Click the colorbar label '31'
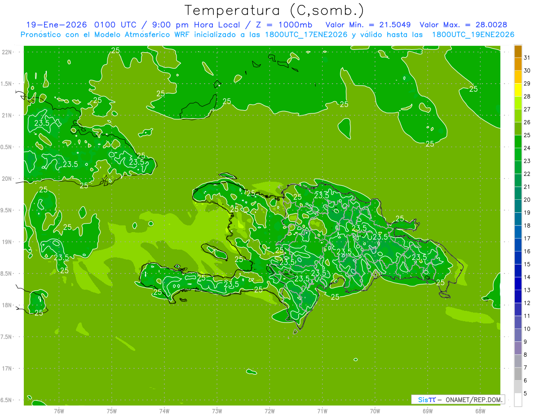The image size is (539, 417). click(527, 58)
